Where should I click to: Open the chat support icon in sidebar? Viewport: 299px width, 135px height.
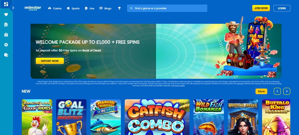pos(6,55)
